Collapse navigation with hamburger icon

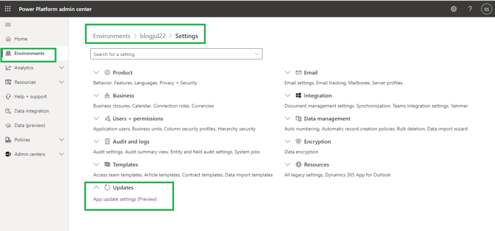pos(8,24)
